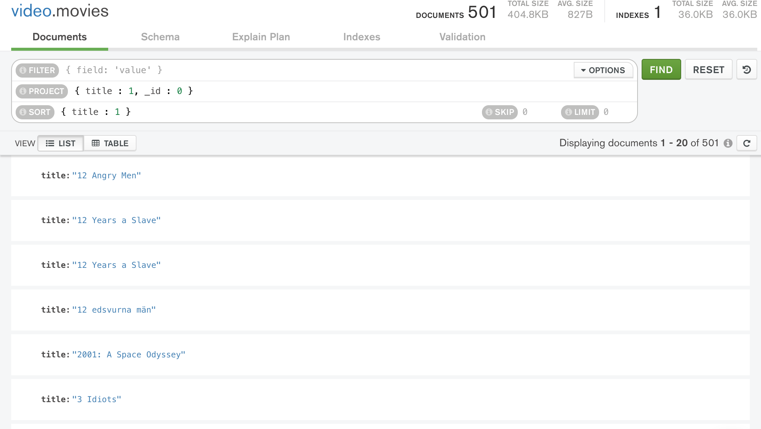Reset the query with Reset button
Screen dimensions: 761x429
[709, 69]
